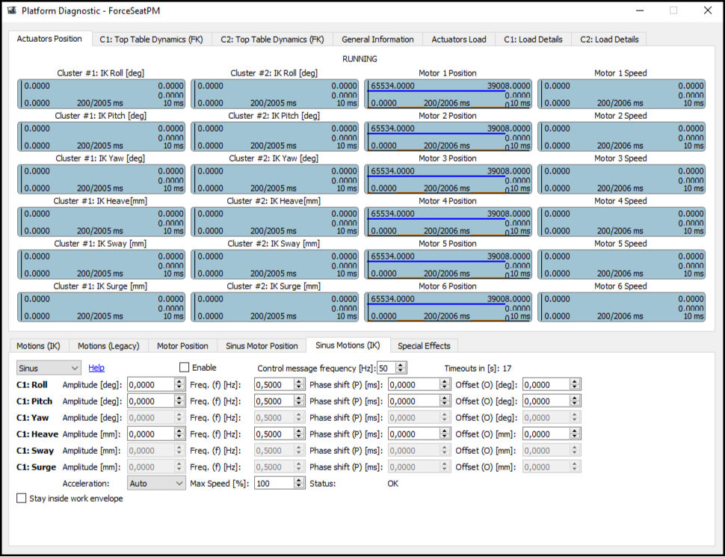725x557 pixels.
Task: Adjust the C1: Pitch Amplitude spinner
Action: 180,401
